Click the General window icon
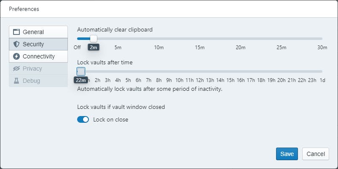Image resolution: width=338 pixels, height=169 pixels. coord(17,32)
